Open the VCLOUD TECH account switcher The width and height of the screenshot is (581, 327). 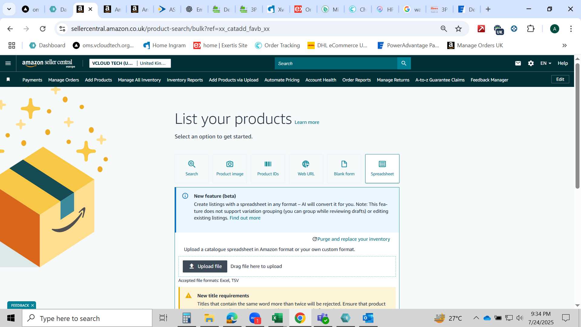click(x=113, y=63)
